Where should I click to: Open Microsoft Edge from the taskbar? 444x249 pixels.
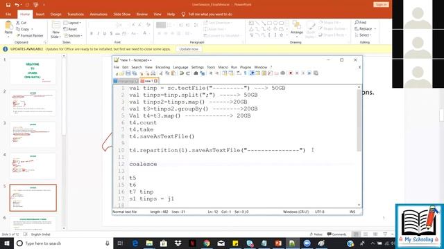coord(135,243)
